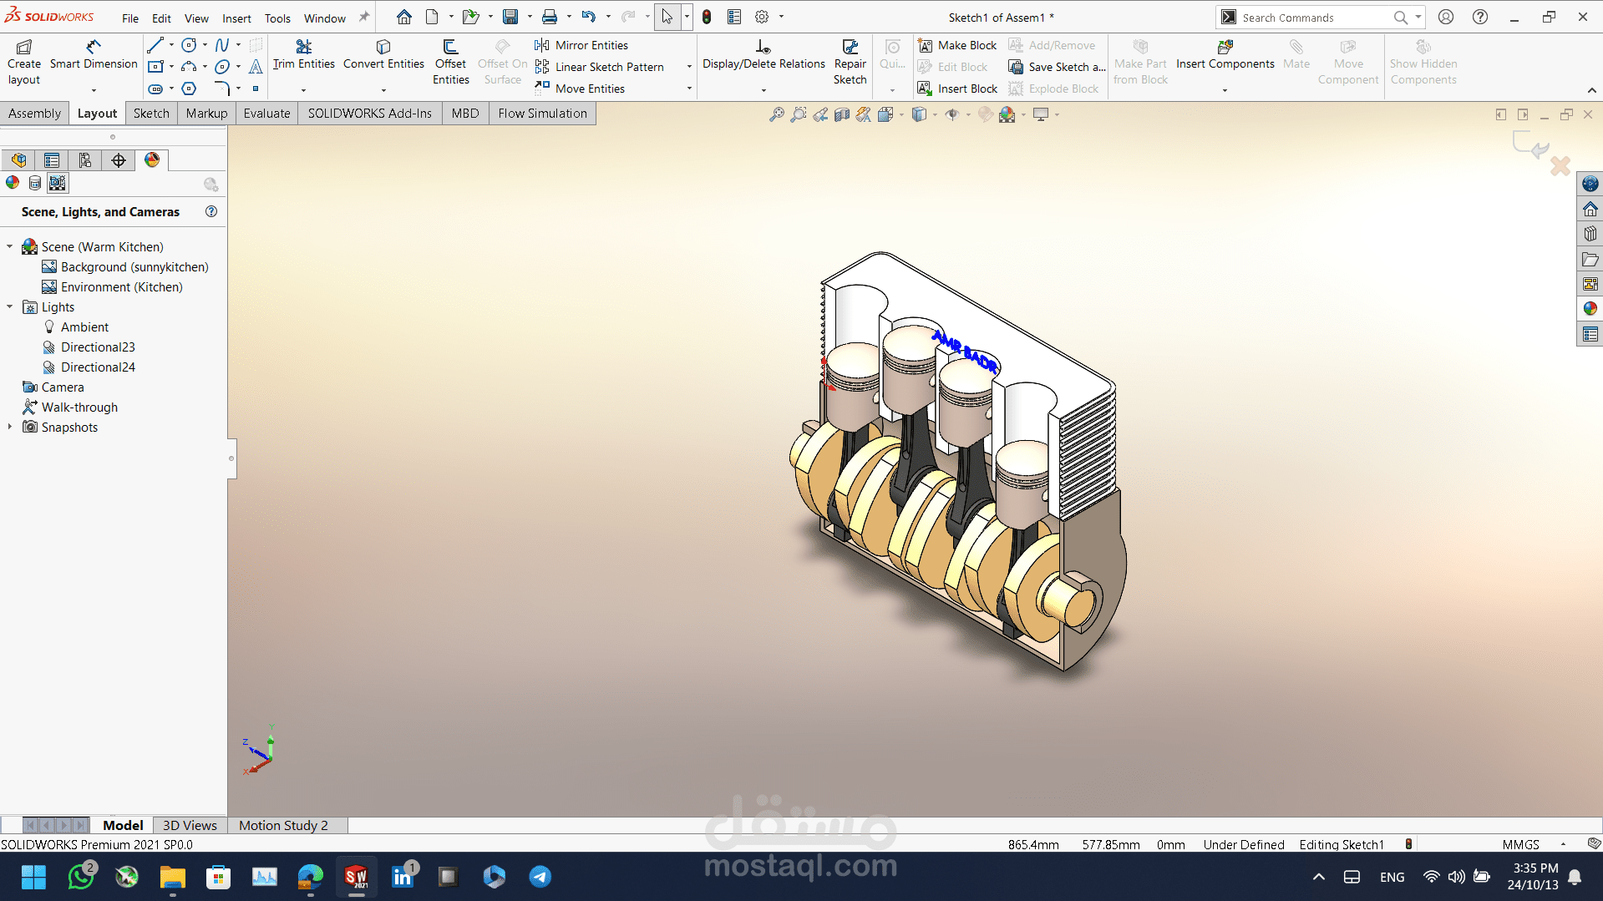Open the Trim Entities dropdown arrow
1603x901 pixels.
pos(303,89)
